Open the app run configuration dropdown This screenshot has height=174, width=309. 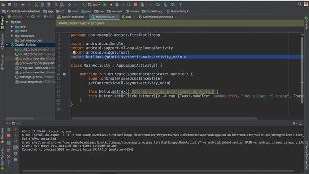click(x=94, y=4)
